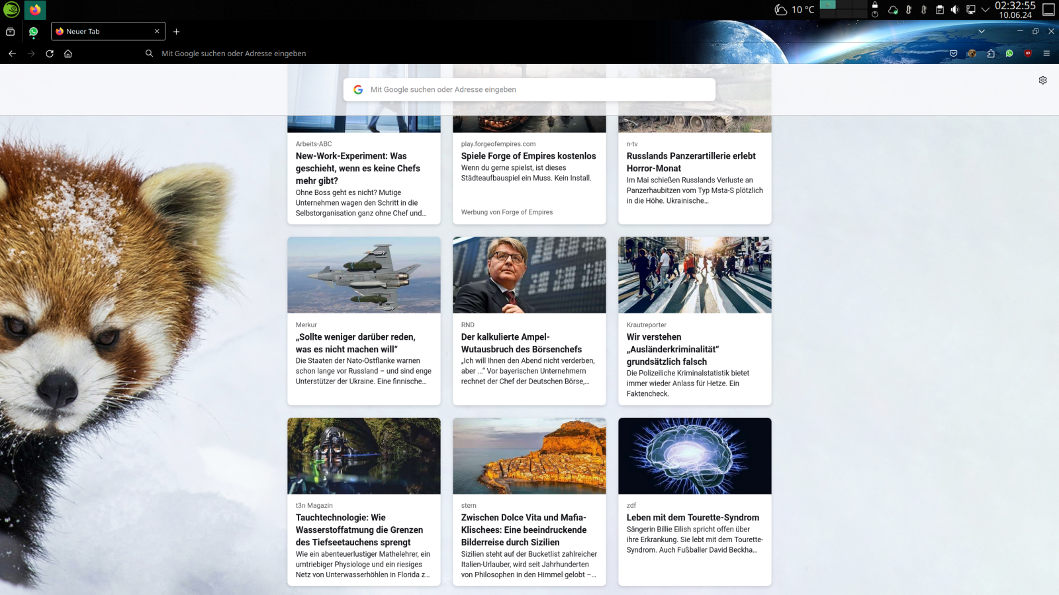Click the fighter jet article thumbnail
The image size is (1059, 595).
point(363,275)
